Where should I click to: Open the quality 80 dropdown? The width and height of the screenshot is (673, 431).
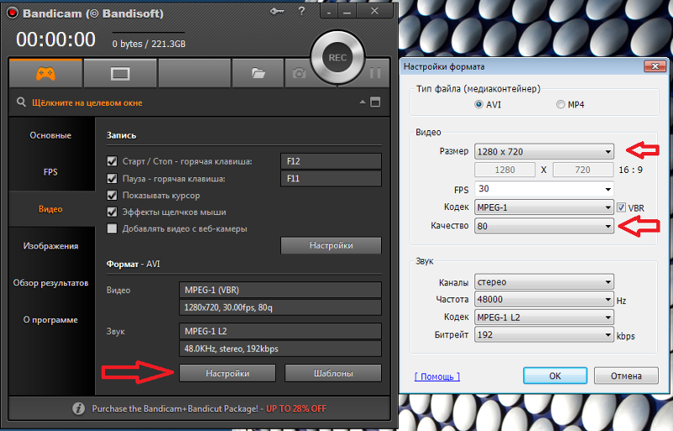click(543, 225)
